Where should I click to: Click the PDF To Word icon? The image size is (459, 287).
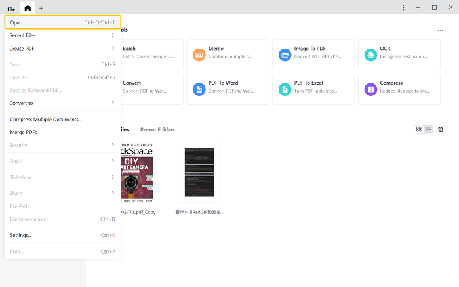click(199, 89)
